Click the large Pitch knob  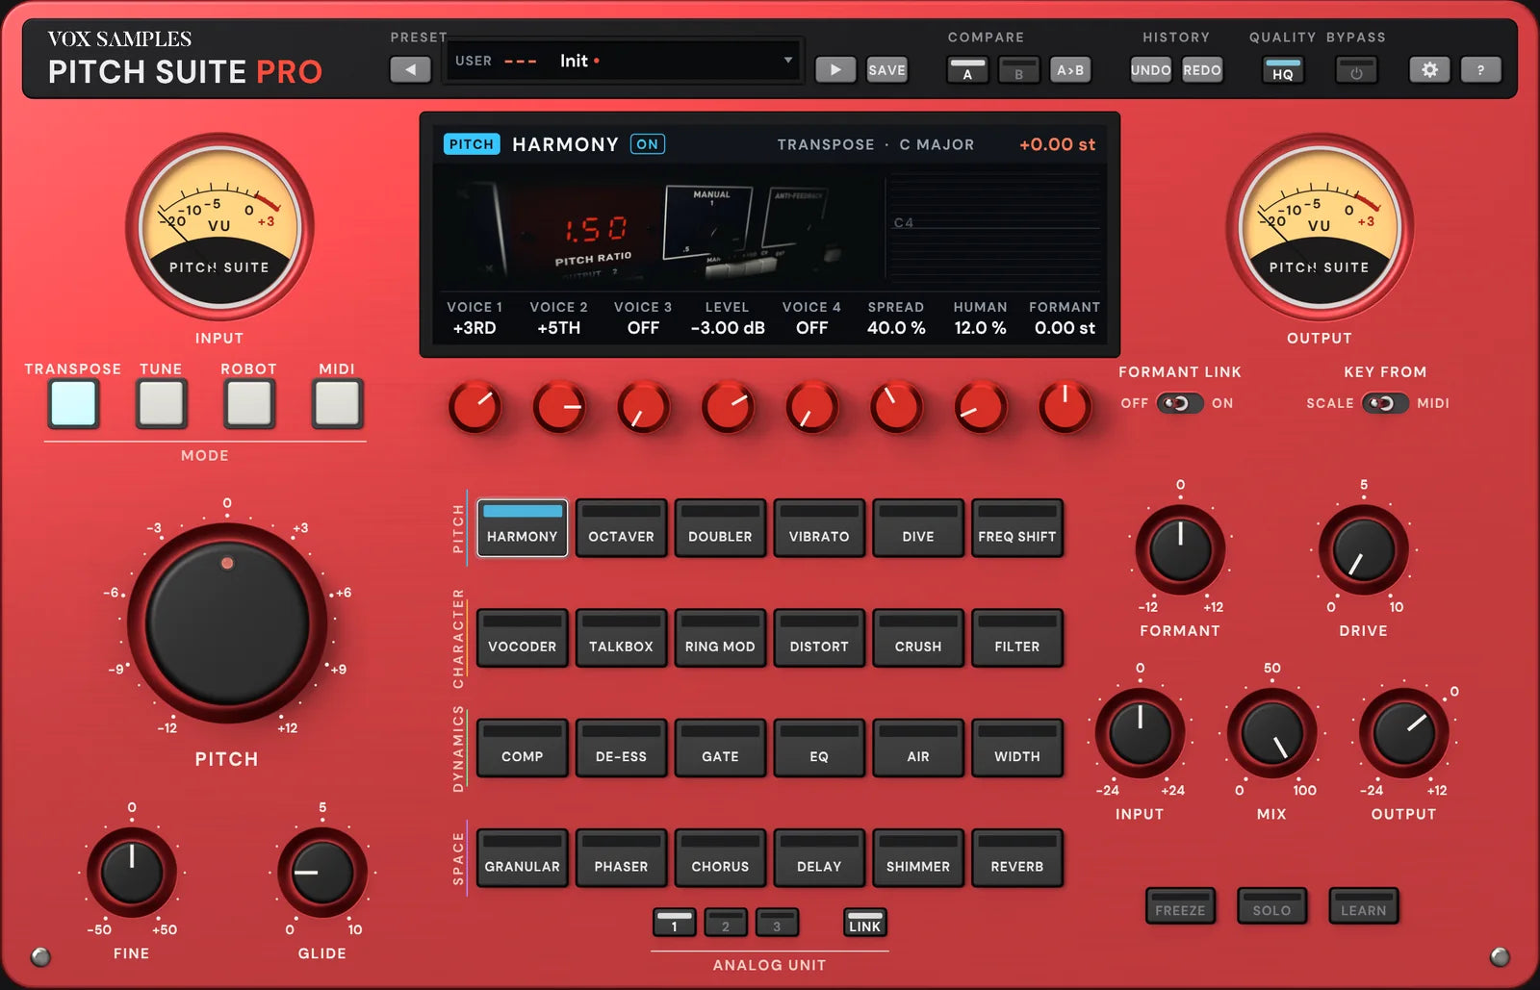click(x=227, y=623)
